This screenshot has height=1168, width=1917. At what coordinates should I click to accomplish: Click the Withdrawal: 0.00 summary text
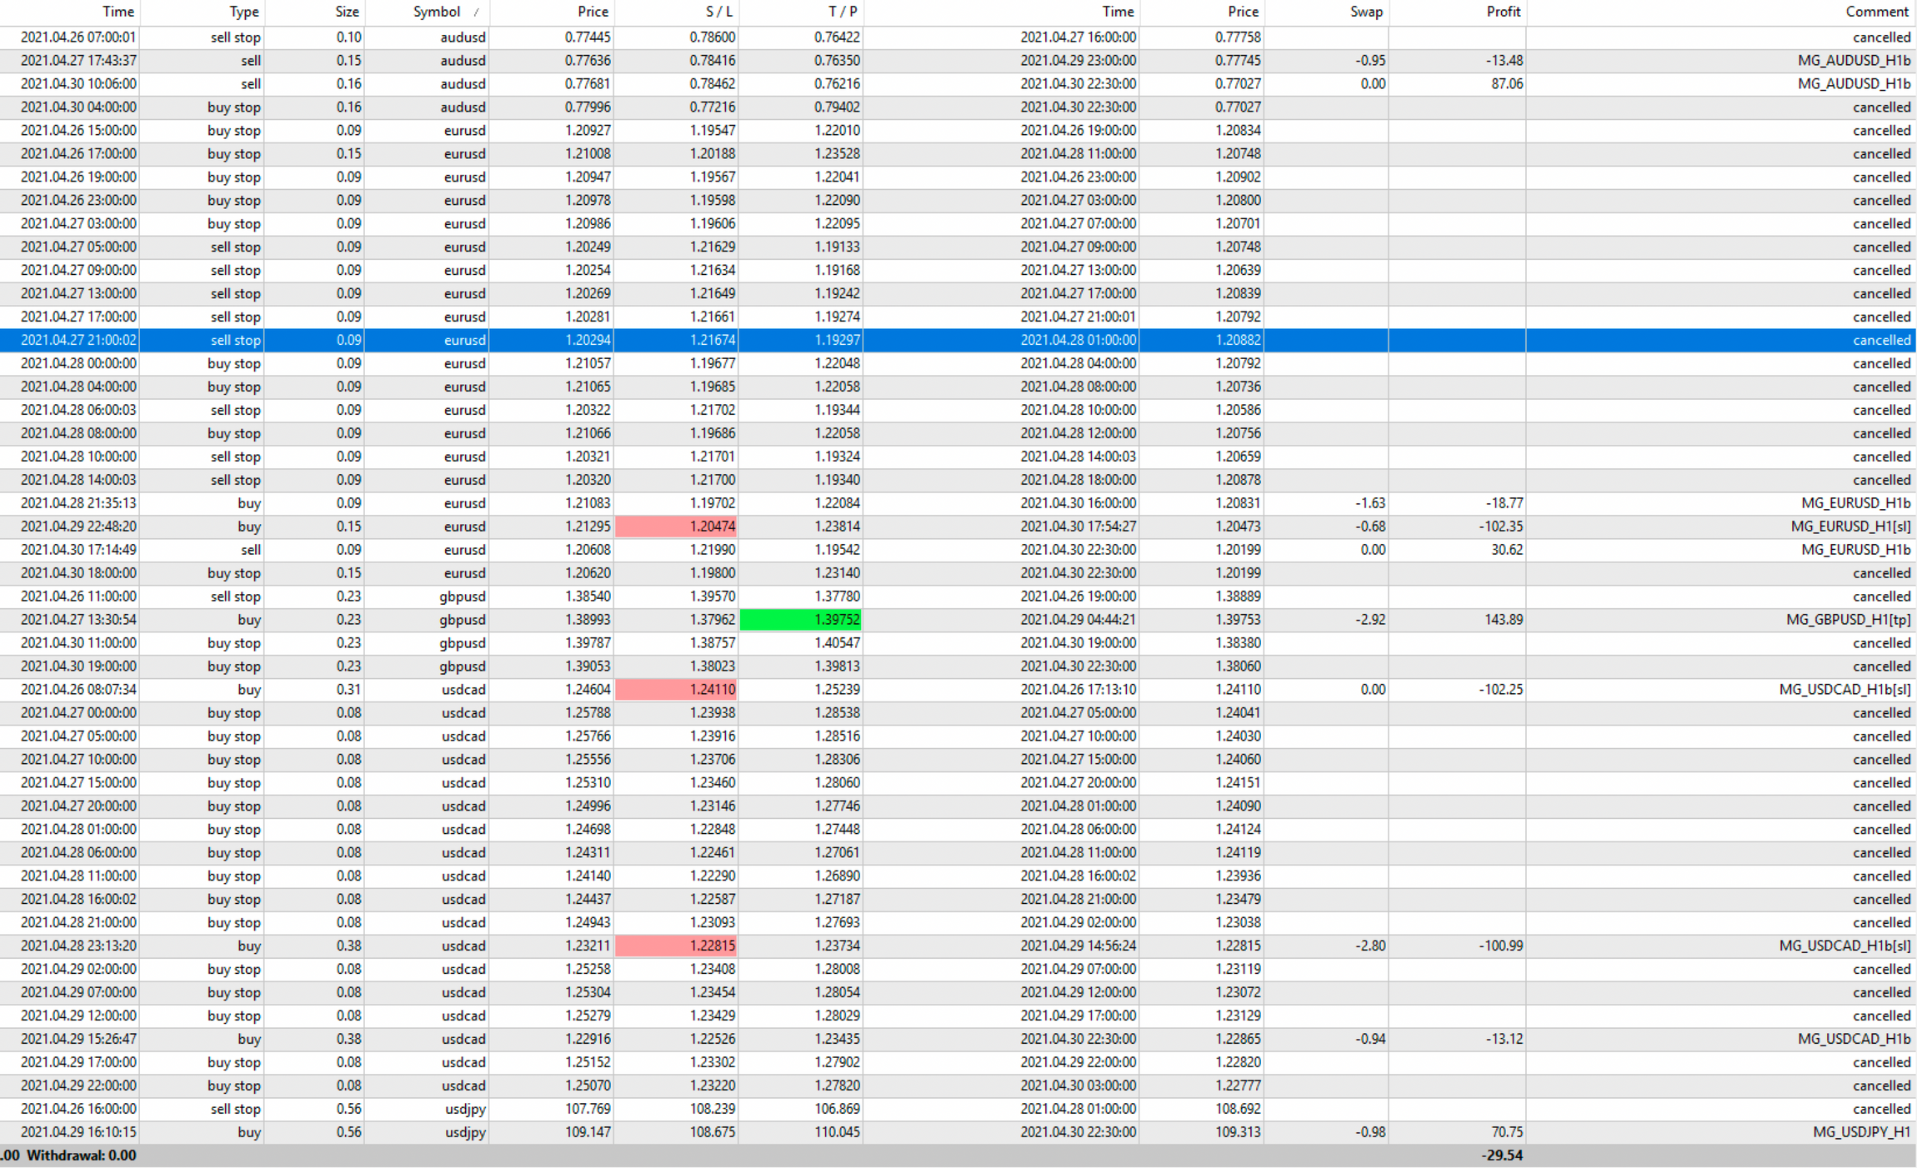pyautogui.click(x=81, y=1156)
